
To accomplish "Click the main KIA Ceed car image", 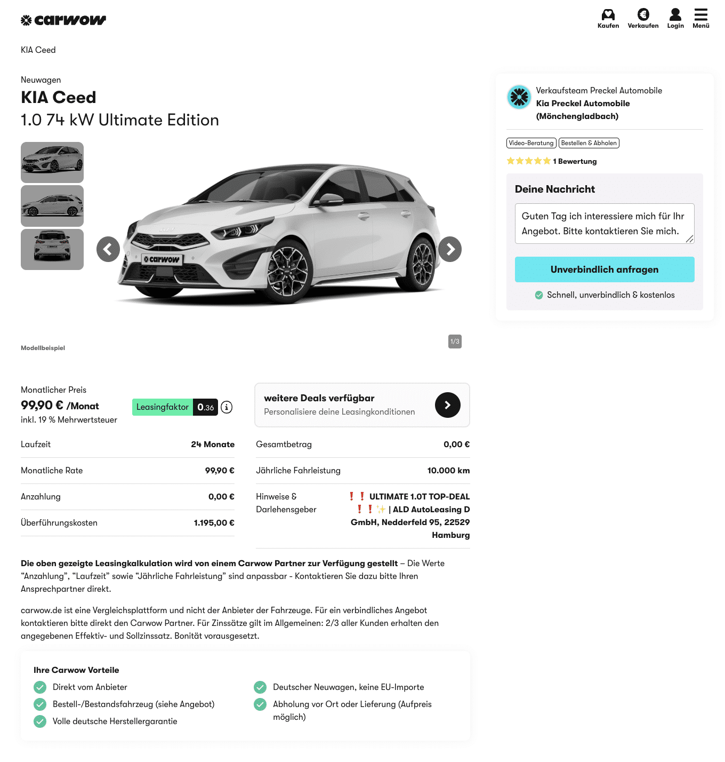I will tap(279, 235).
